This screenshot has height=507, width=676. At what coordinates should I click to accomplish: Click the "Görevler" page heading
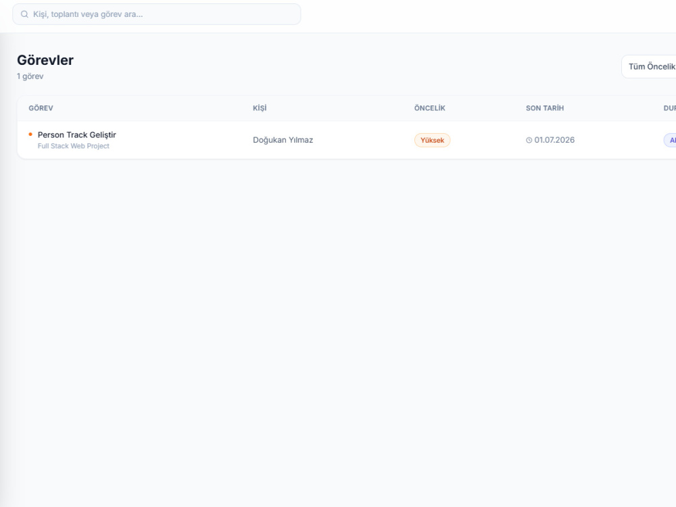[x=45, y=60]
